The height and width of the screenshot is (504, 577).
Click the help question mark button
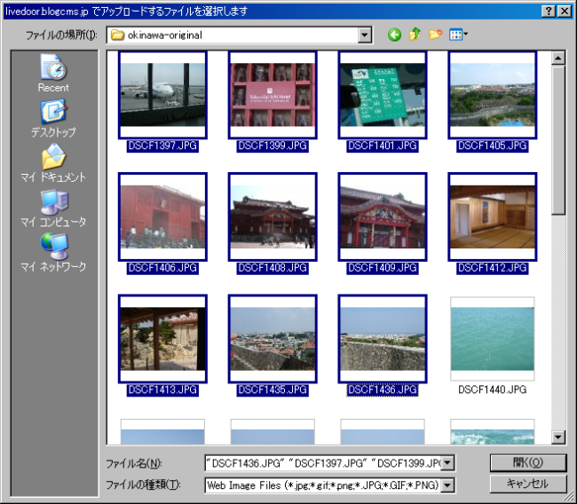point(549,12)
